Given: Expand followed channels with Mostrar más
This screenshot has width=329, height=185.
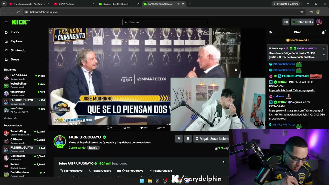Looking at the screenshot, I should point(11,118).
